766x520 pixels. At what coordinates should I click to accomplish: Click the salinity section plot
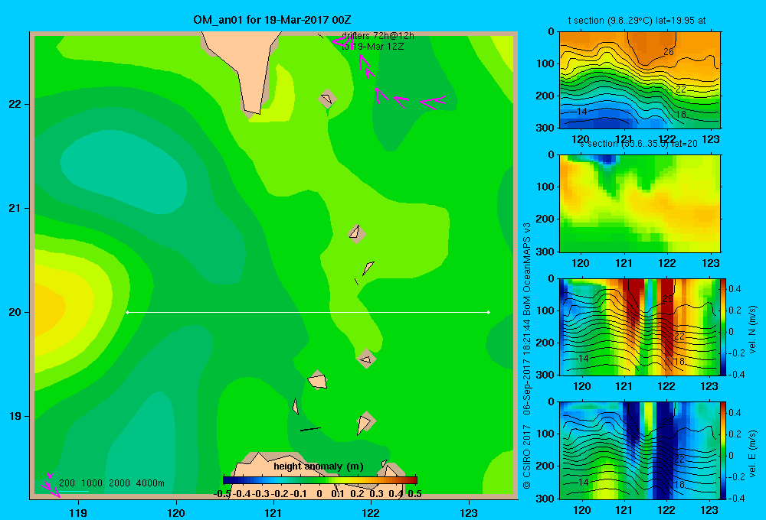coord(640,203)
